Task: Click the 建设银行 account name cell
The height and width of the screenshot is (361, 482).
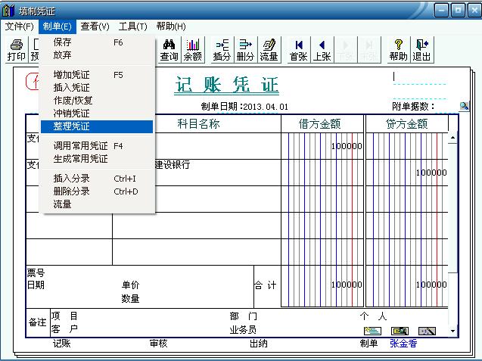Action: [173, 165]
